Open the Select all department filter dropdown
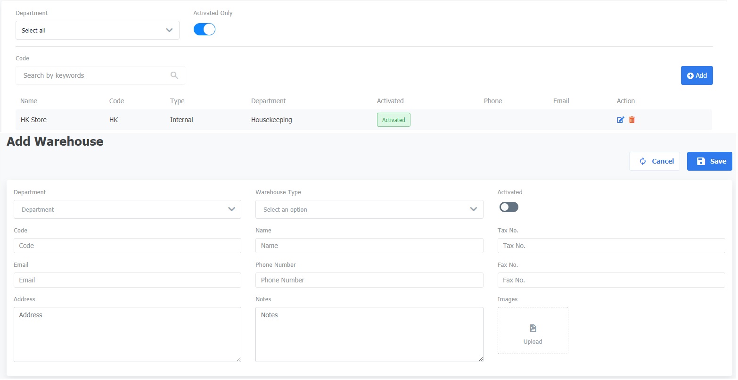Screen dimensions: 738x380 point(97,30)
